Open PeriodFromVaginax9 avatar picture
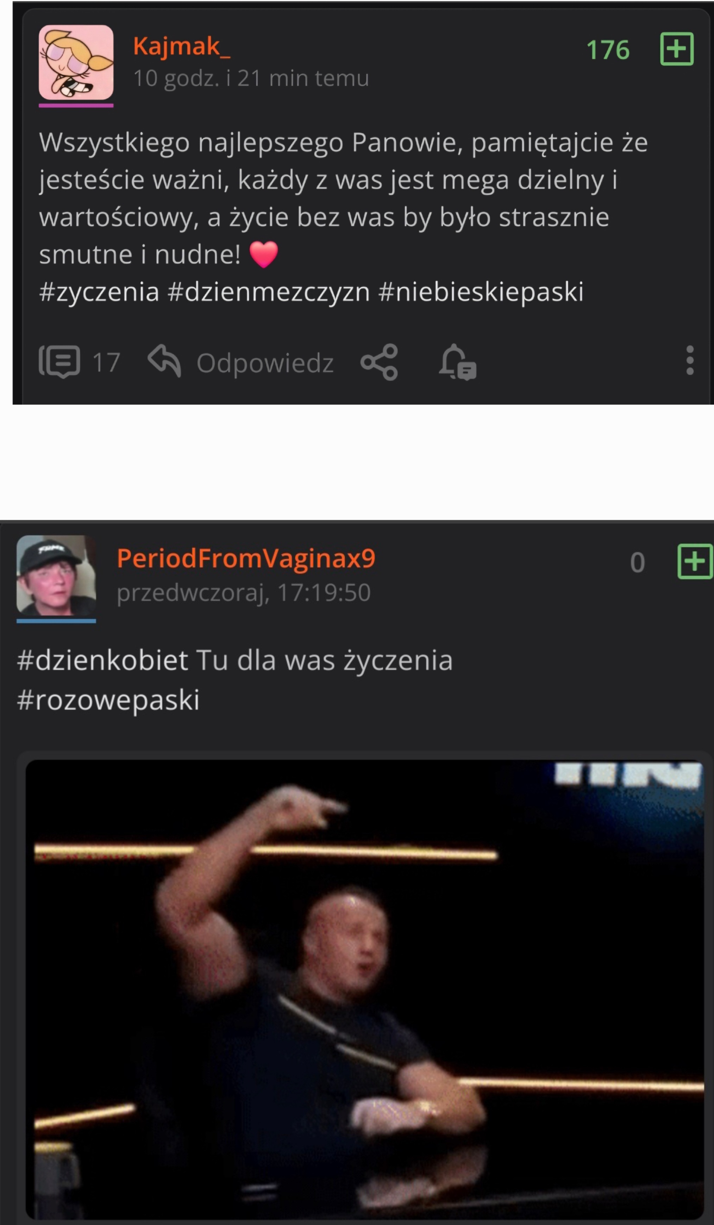 [x=56, y=576]
